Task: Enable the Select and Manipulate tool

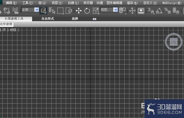Action: coord(132,11)
